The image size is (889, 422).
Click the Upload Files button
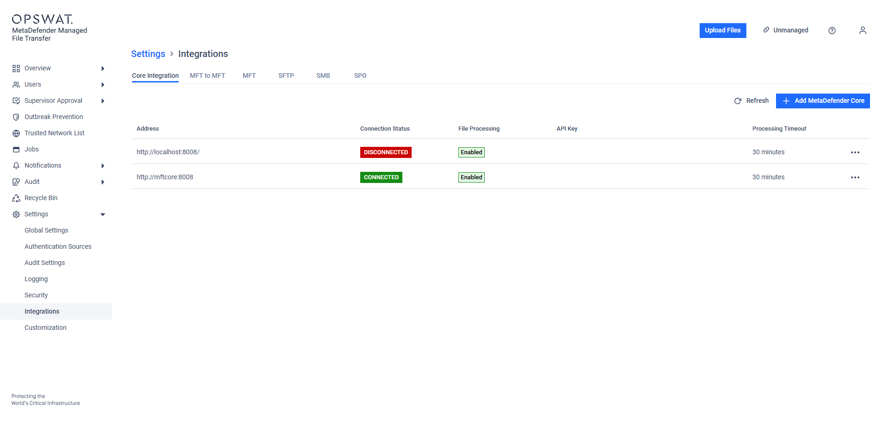point(723,31)
